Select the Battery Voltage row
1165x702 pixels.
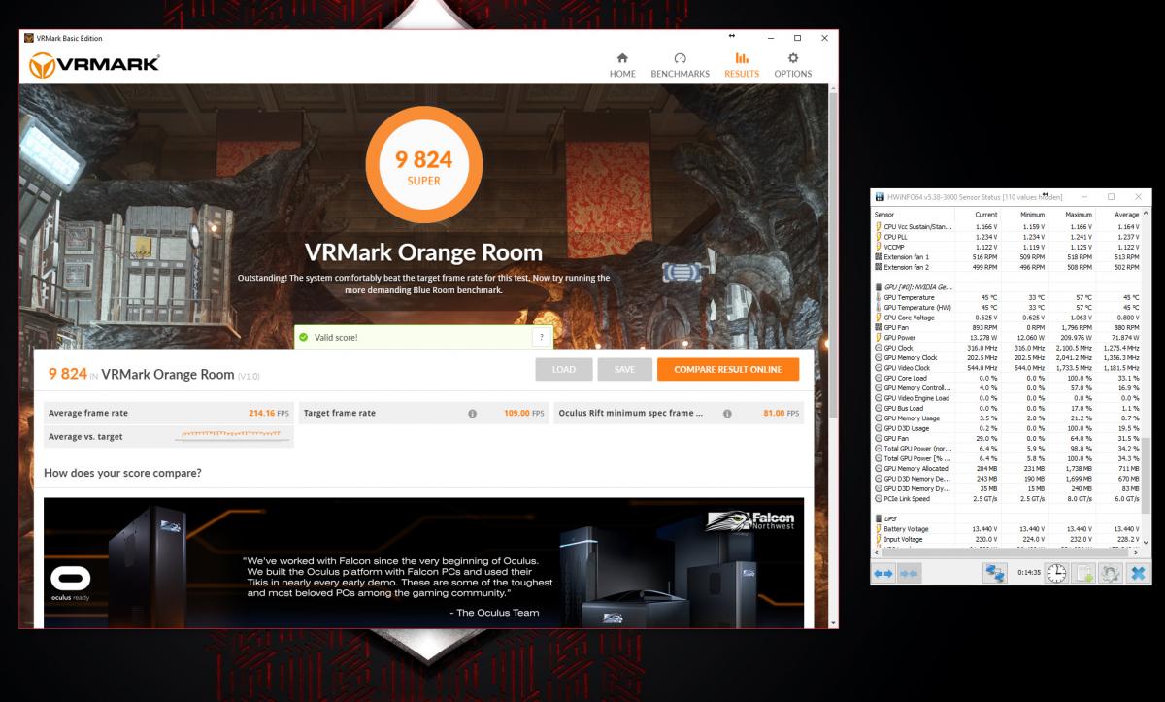1007,529
